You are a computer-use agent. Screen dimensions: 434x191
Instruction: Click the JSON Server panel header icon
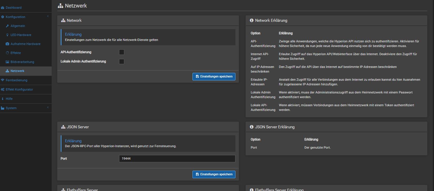[x=63, y=127]
